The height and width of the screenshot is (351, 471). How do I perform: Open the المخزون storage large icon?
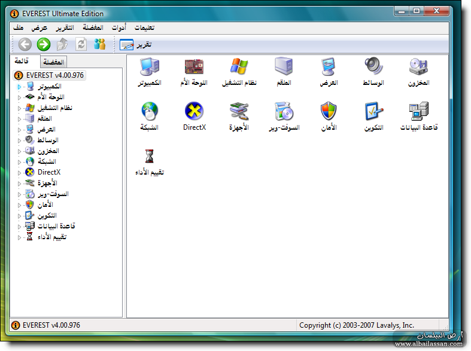(x=418, y=72)
